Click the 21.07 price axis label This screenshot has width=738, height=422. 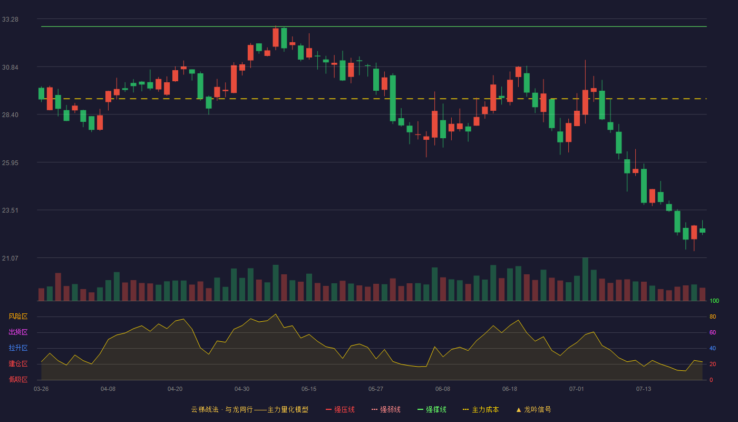click(x=10, y=258)
